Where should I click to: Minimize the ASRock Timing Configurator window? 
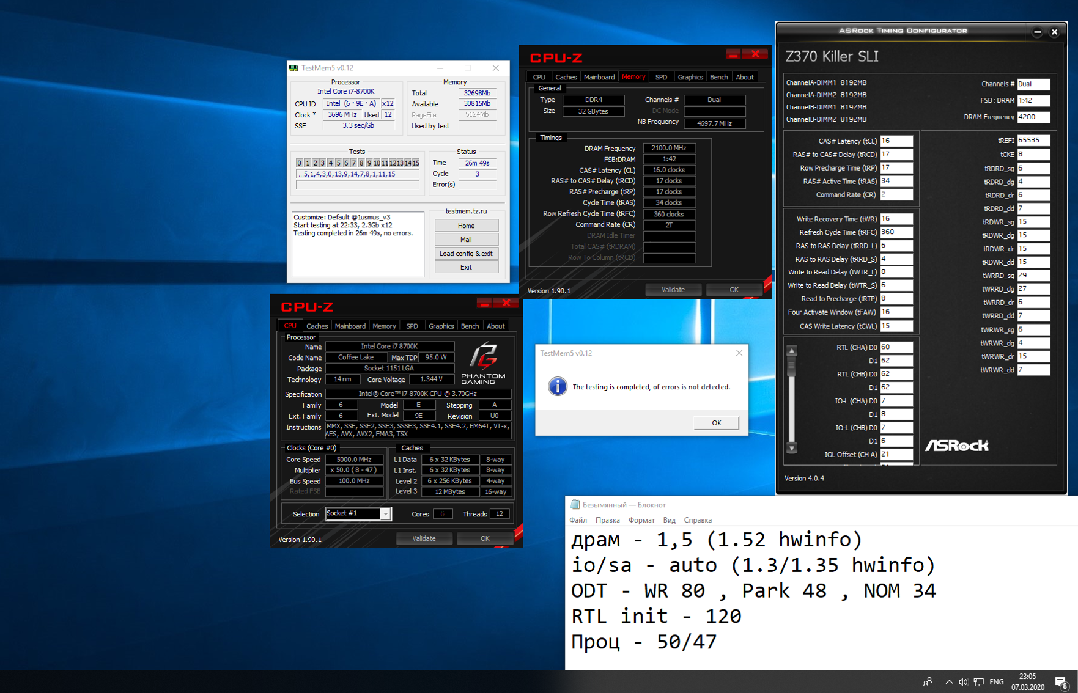[1037, 32]
